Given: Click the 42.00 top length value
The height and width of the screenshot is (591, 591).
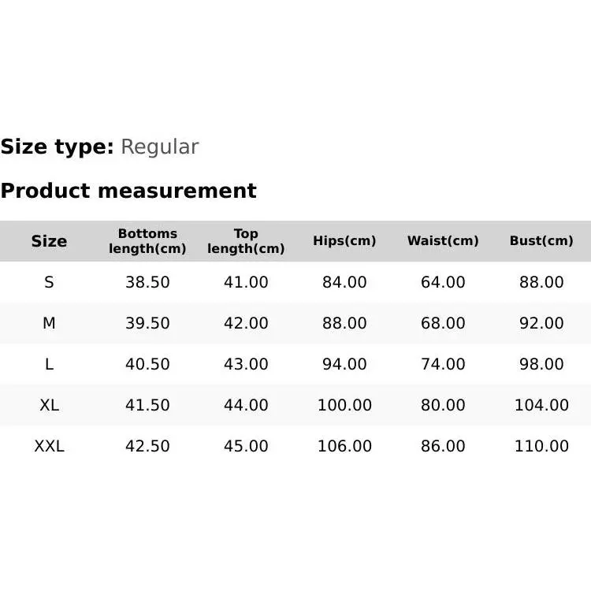Looking at the screenshot, I should pyautogui.click(x=246, y=323).
